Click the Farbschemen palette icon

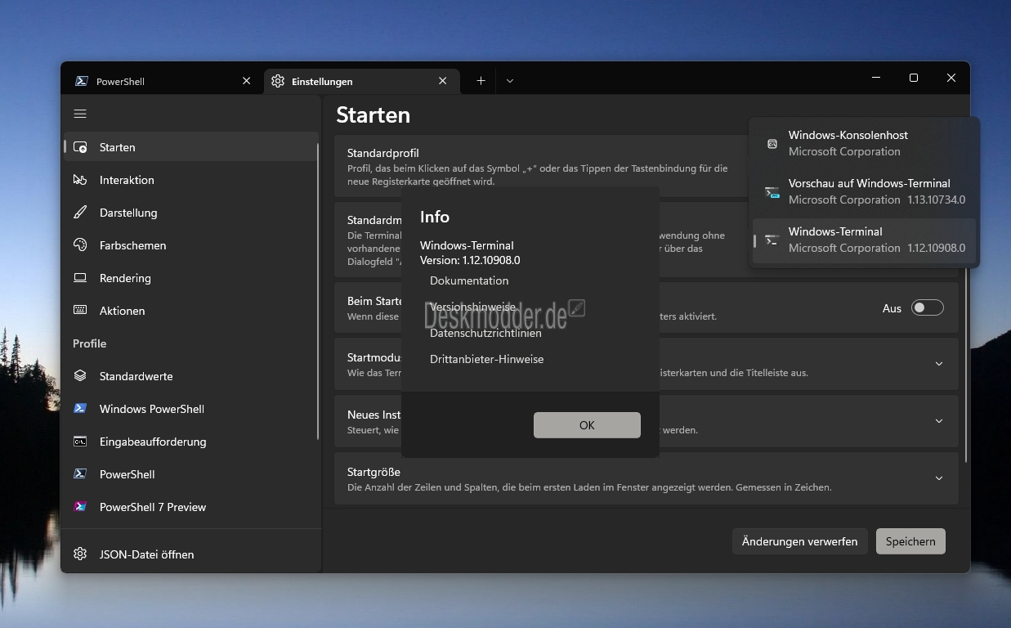tap(80, 245)
